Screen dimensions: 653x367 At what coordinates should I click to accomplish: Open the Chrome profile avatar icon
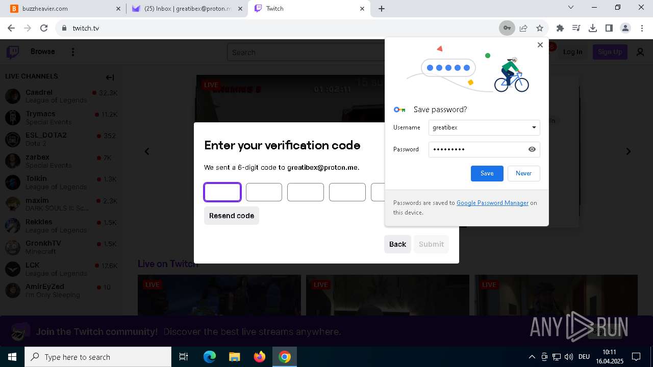625,28
